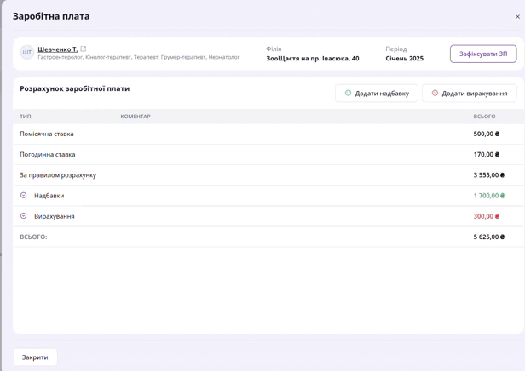The height and width of the screenshot is (371, 525).
Task: Click Додати надбавку button
Action: point(377,94)
